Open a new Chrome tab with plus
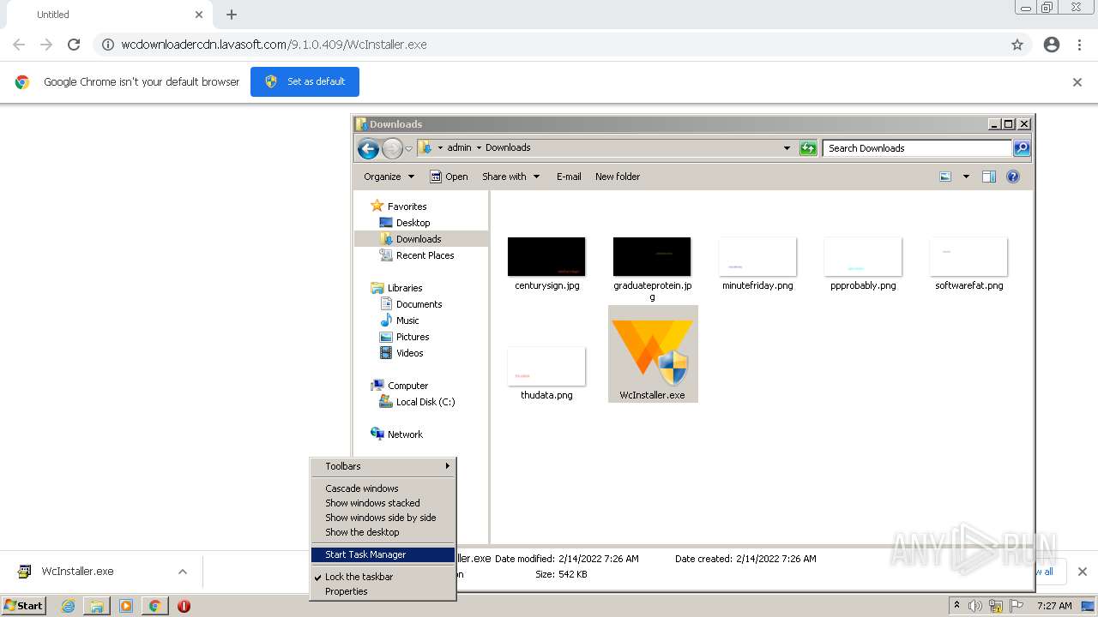This screenshot has width=1098, height=617. pos(232,15)
